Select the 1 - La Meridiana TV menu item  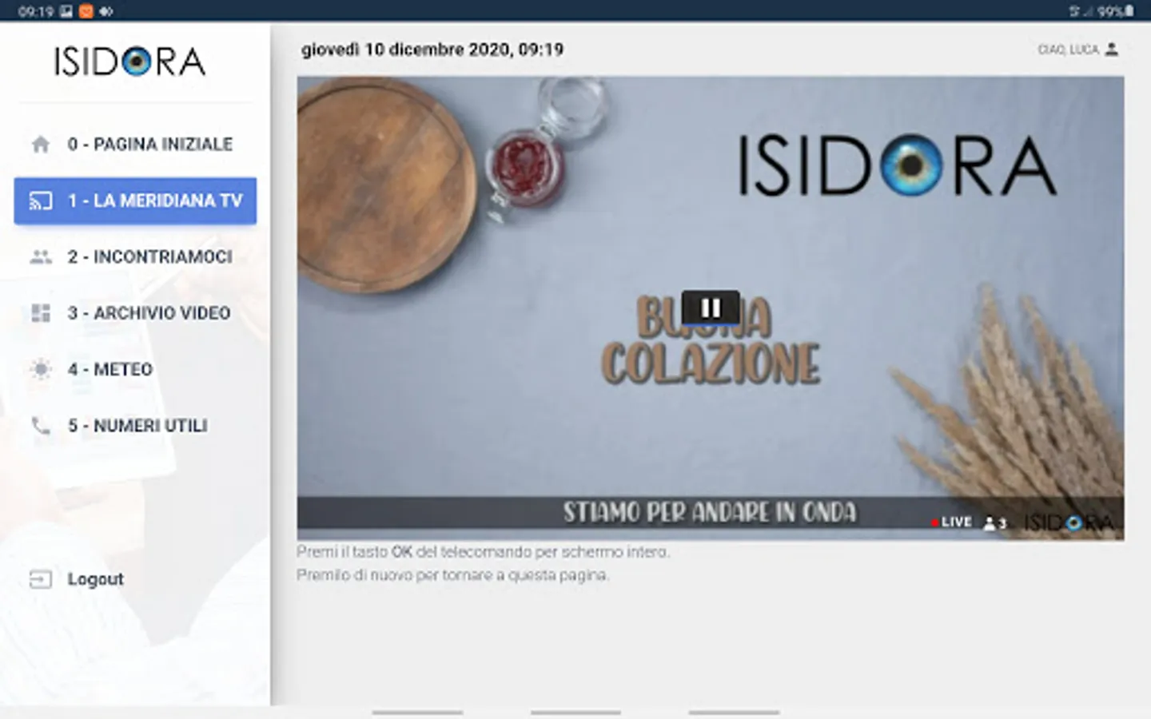pos(135,201)
